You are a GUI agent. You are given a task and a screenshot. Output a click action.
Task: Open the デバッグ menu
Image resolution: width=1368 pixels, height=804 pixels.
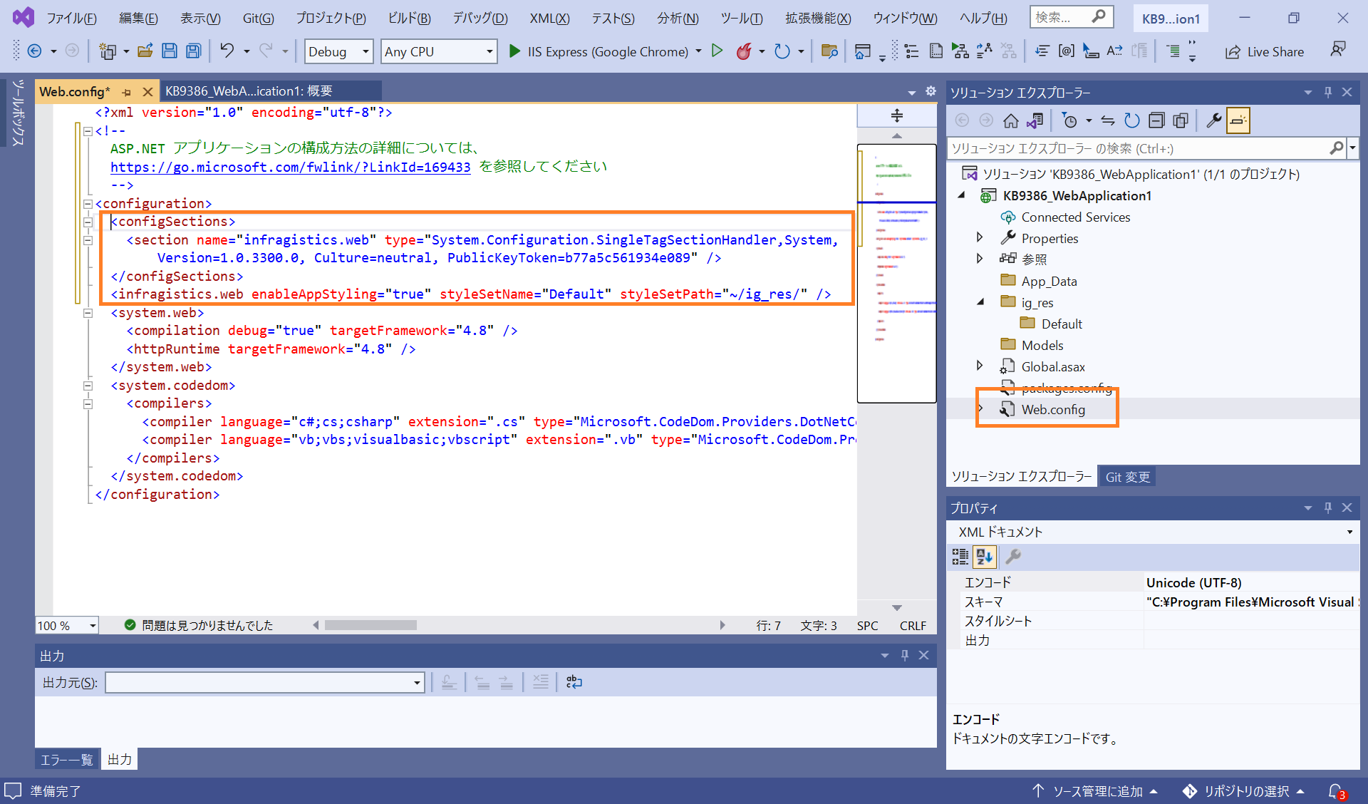479,18
